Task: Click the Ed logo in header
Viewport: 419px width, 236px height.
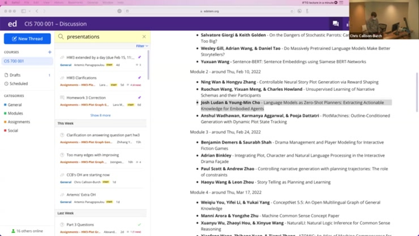Action: click(x=12, y=24)
